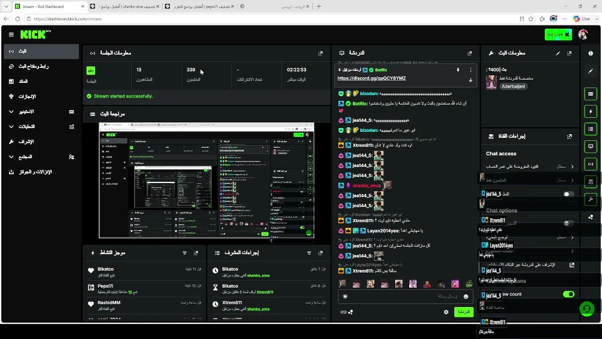Click the info icon in the right rail
Image resolution: width=602 pixels, height=339 pixels.
591,53
